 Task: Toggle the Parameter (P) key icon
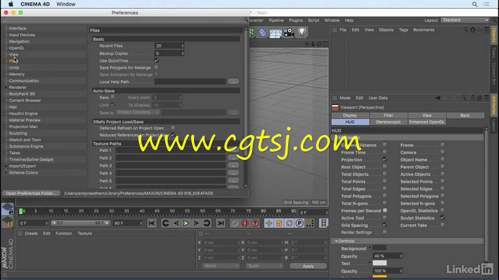coord(299,223)
